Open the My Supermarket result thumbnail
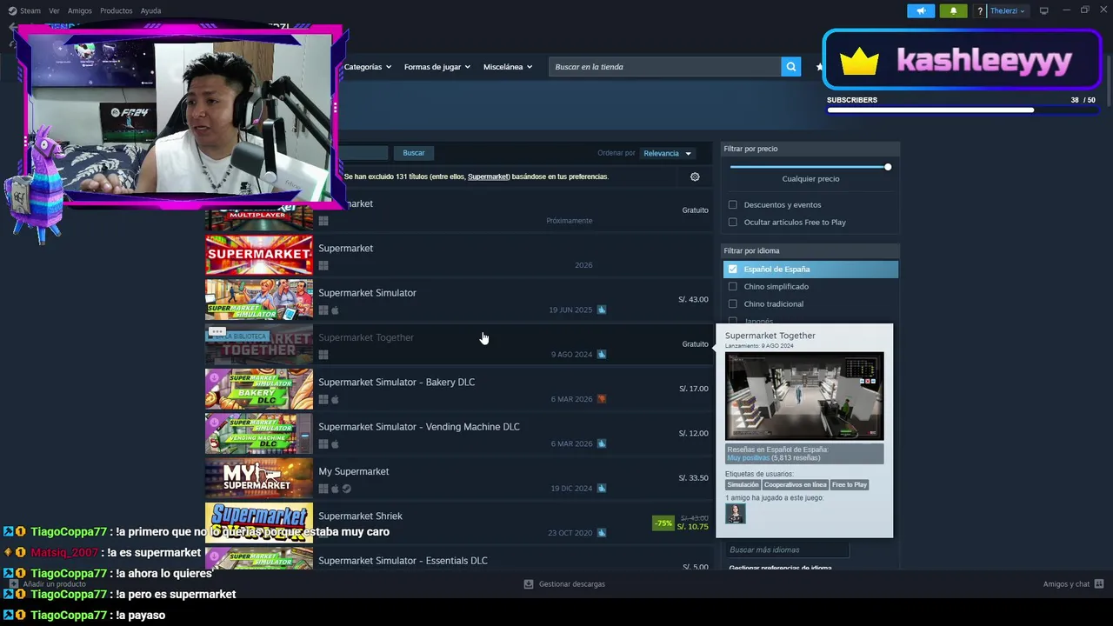This screenshot has height=626, width=1113. click(259, 478)
